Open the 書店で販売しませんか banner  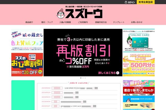pyautogui.click(x=139, y=91)
